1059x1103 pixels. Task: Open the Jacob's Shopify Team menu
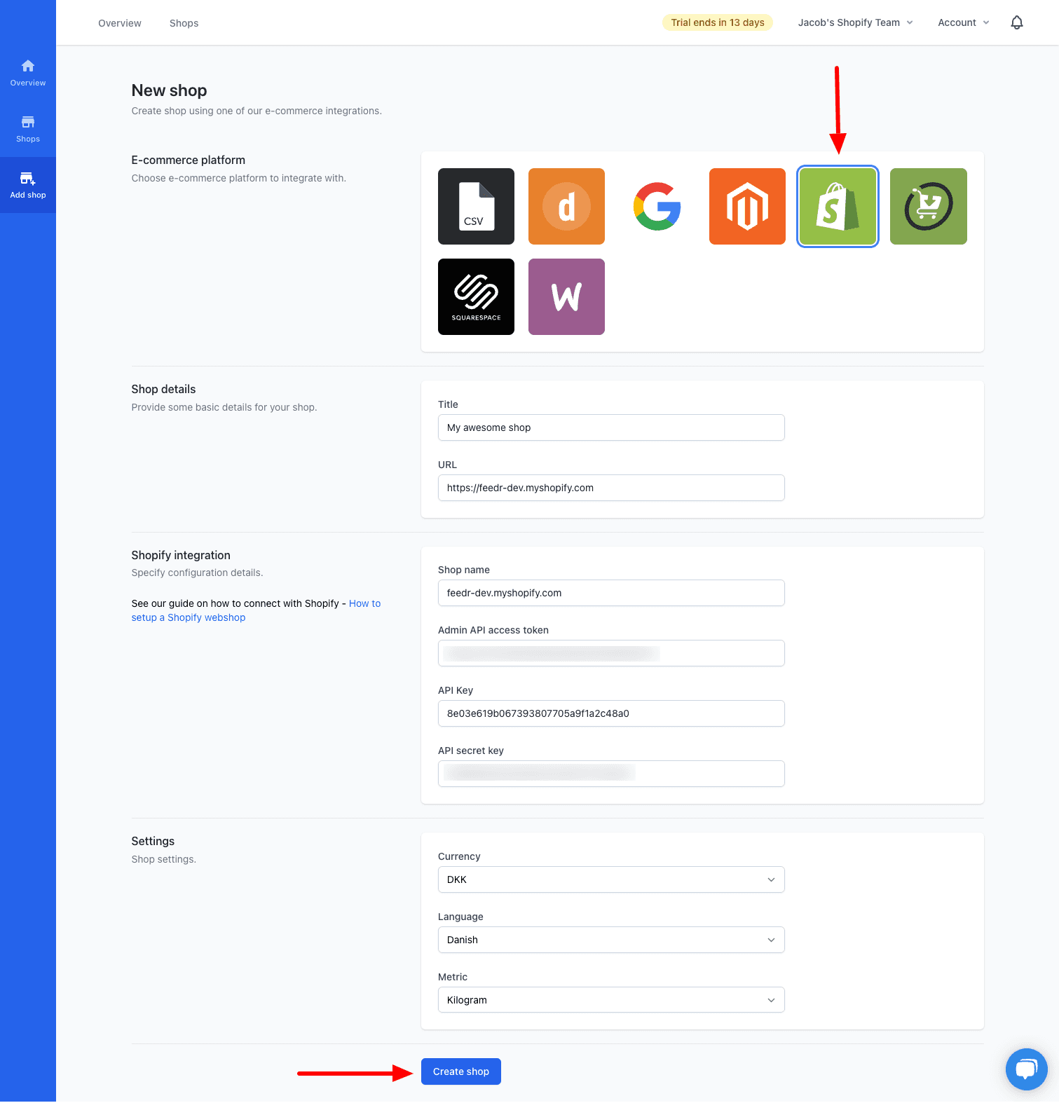855,22
